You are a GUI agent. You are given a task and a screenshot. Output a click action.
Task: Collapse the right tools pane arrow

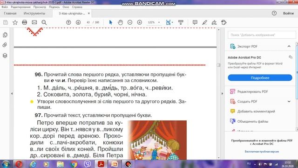pyautogui.click(x=222, y=93)
